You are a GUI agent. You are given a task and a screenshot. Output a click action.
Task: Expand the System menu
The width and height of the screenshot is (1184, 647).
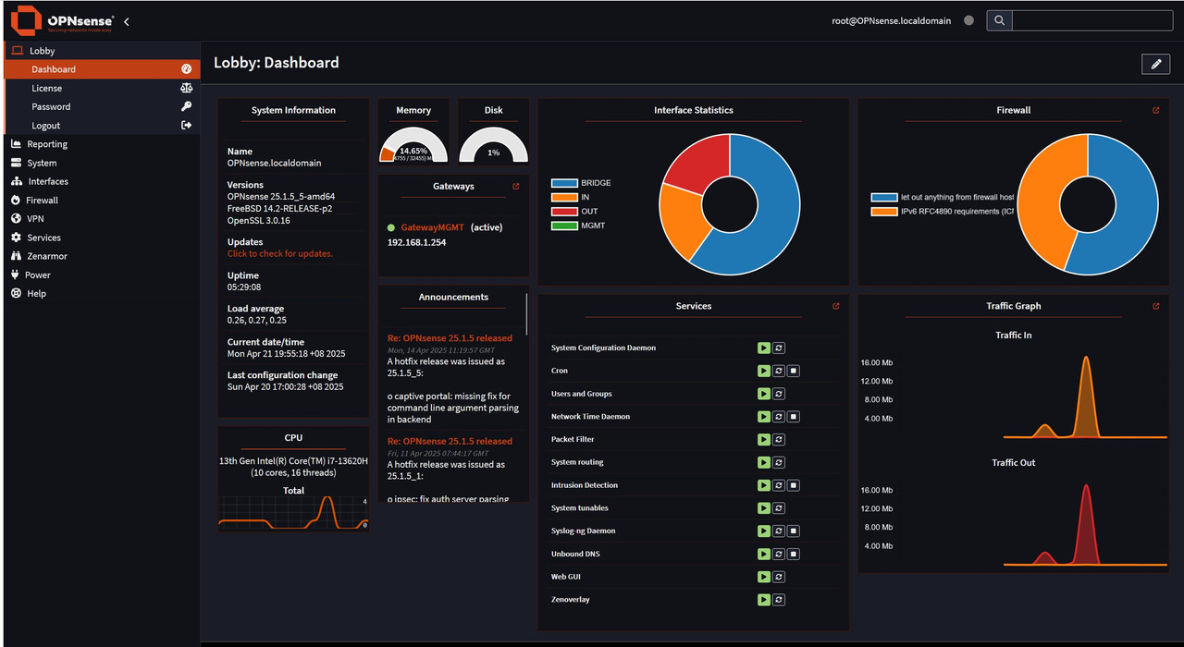100,163
